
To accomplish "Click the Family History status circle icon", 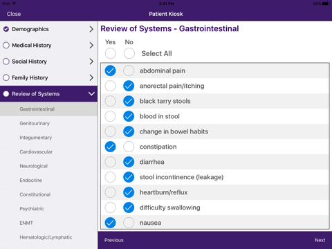I will pos(6,77).
